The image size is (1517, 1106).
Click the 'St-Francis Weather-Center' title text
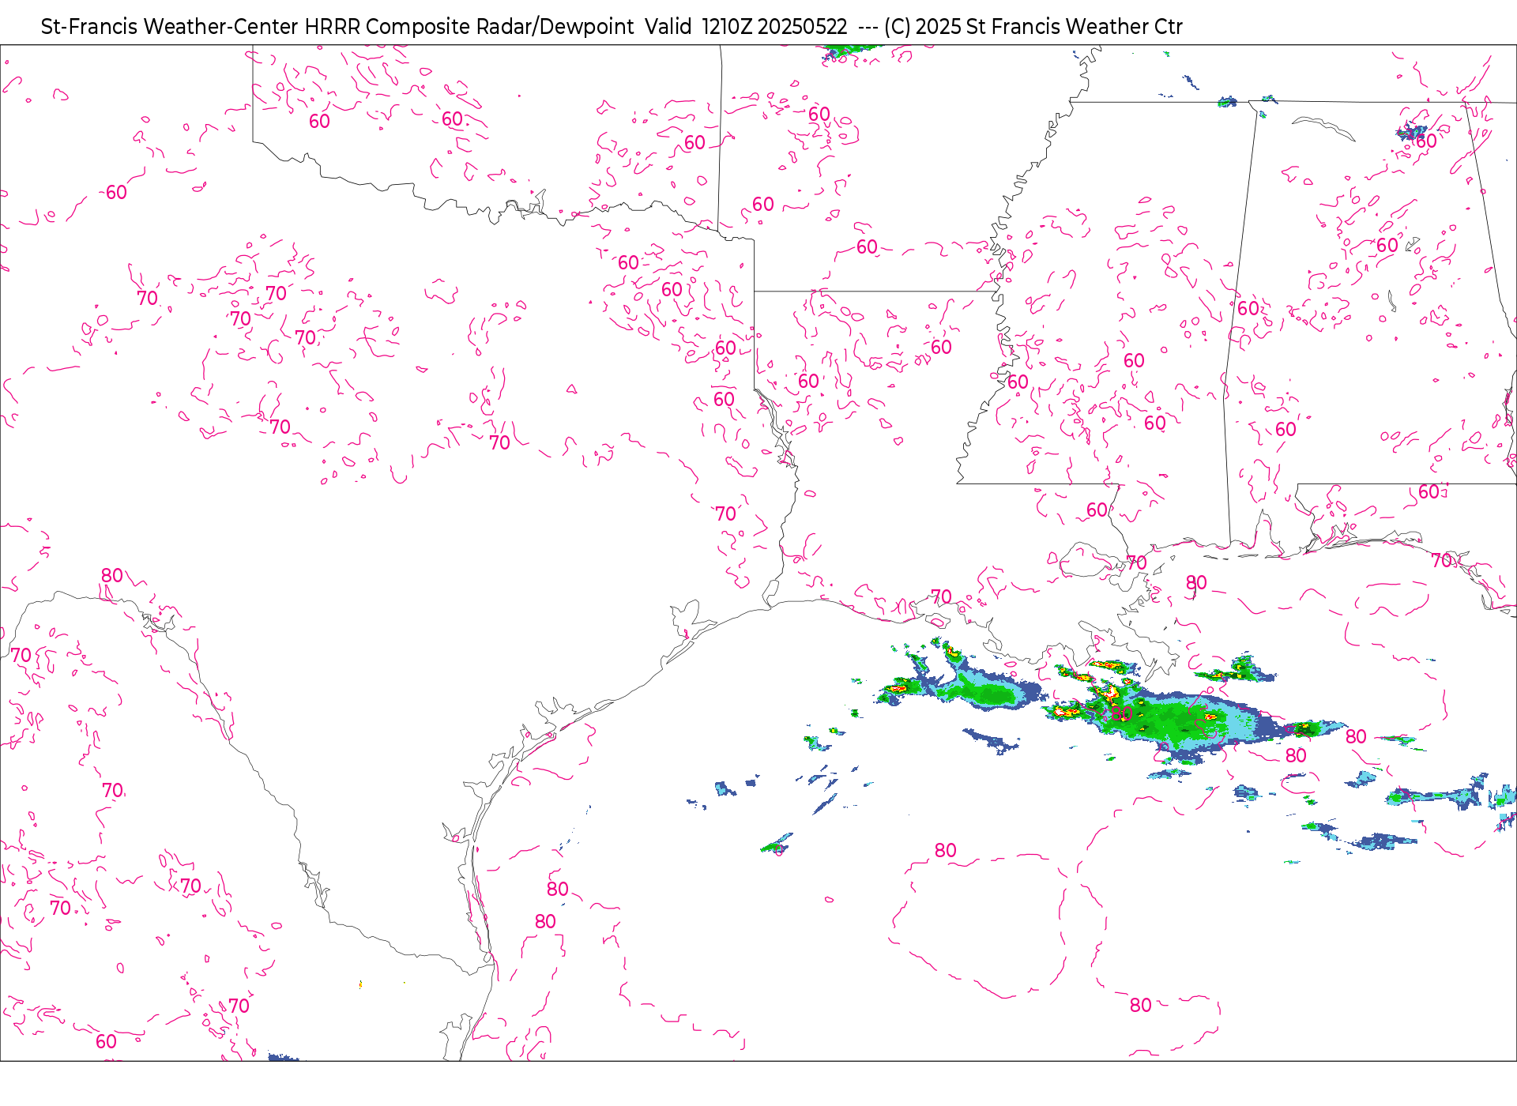(x=170, y=27)
